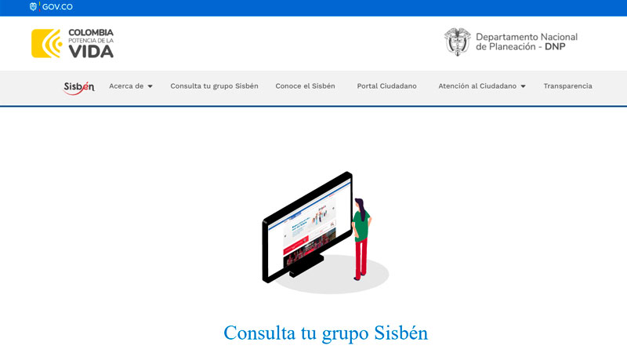Click the GOV.CO shield logo
Viewport: 627px width, 353px height.
(33, 7)
